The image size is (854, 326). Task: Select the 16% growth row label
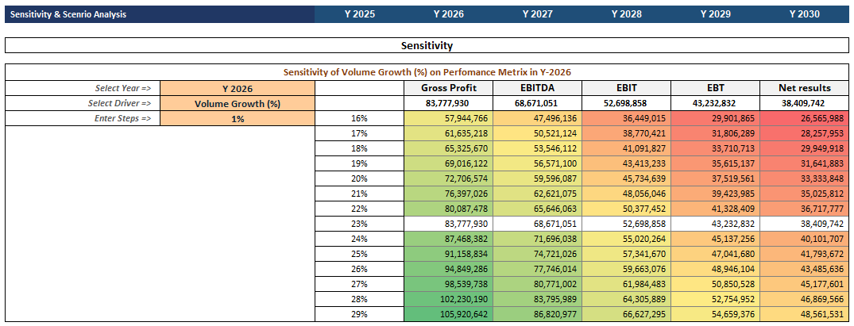click(359, 118)
